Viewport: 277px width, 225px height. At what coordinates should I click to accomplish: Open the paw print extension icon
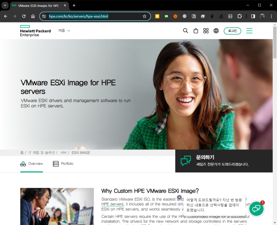[212, 16]
